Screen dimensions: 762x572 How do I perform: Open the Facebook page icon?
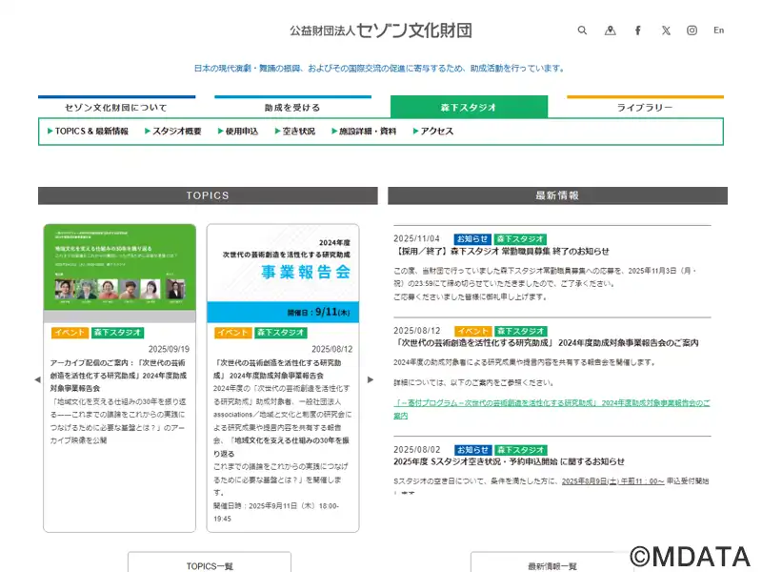point(638,31)
